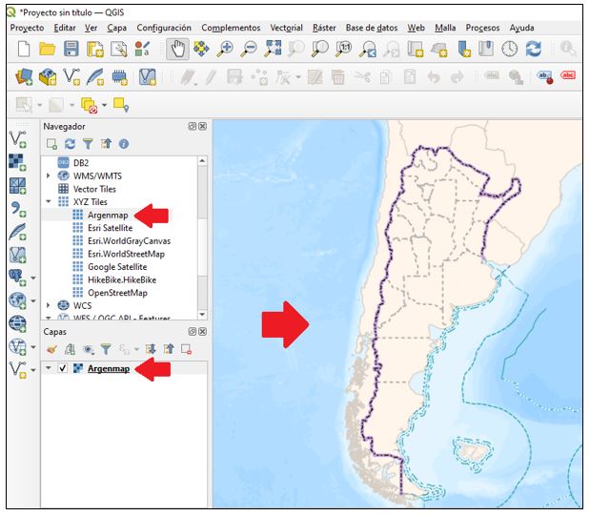
Task: Collapse the XYZ Tiles tree node
Action: click(49, 202)
